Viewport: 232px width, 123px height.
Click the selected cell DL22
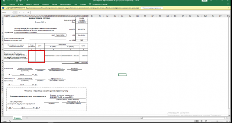pyautogui.click(x=122, y=75)
